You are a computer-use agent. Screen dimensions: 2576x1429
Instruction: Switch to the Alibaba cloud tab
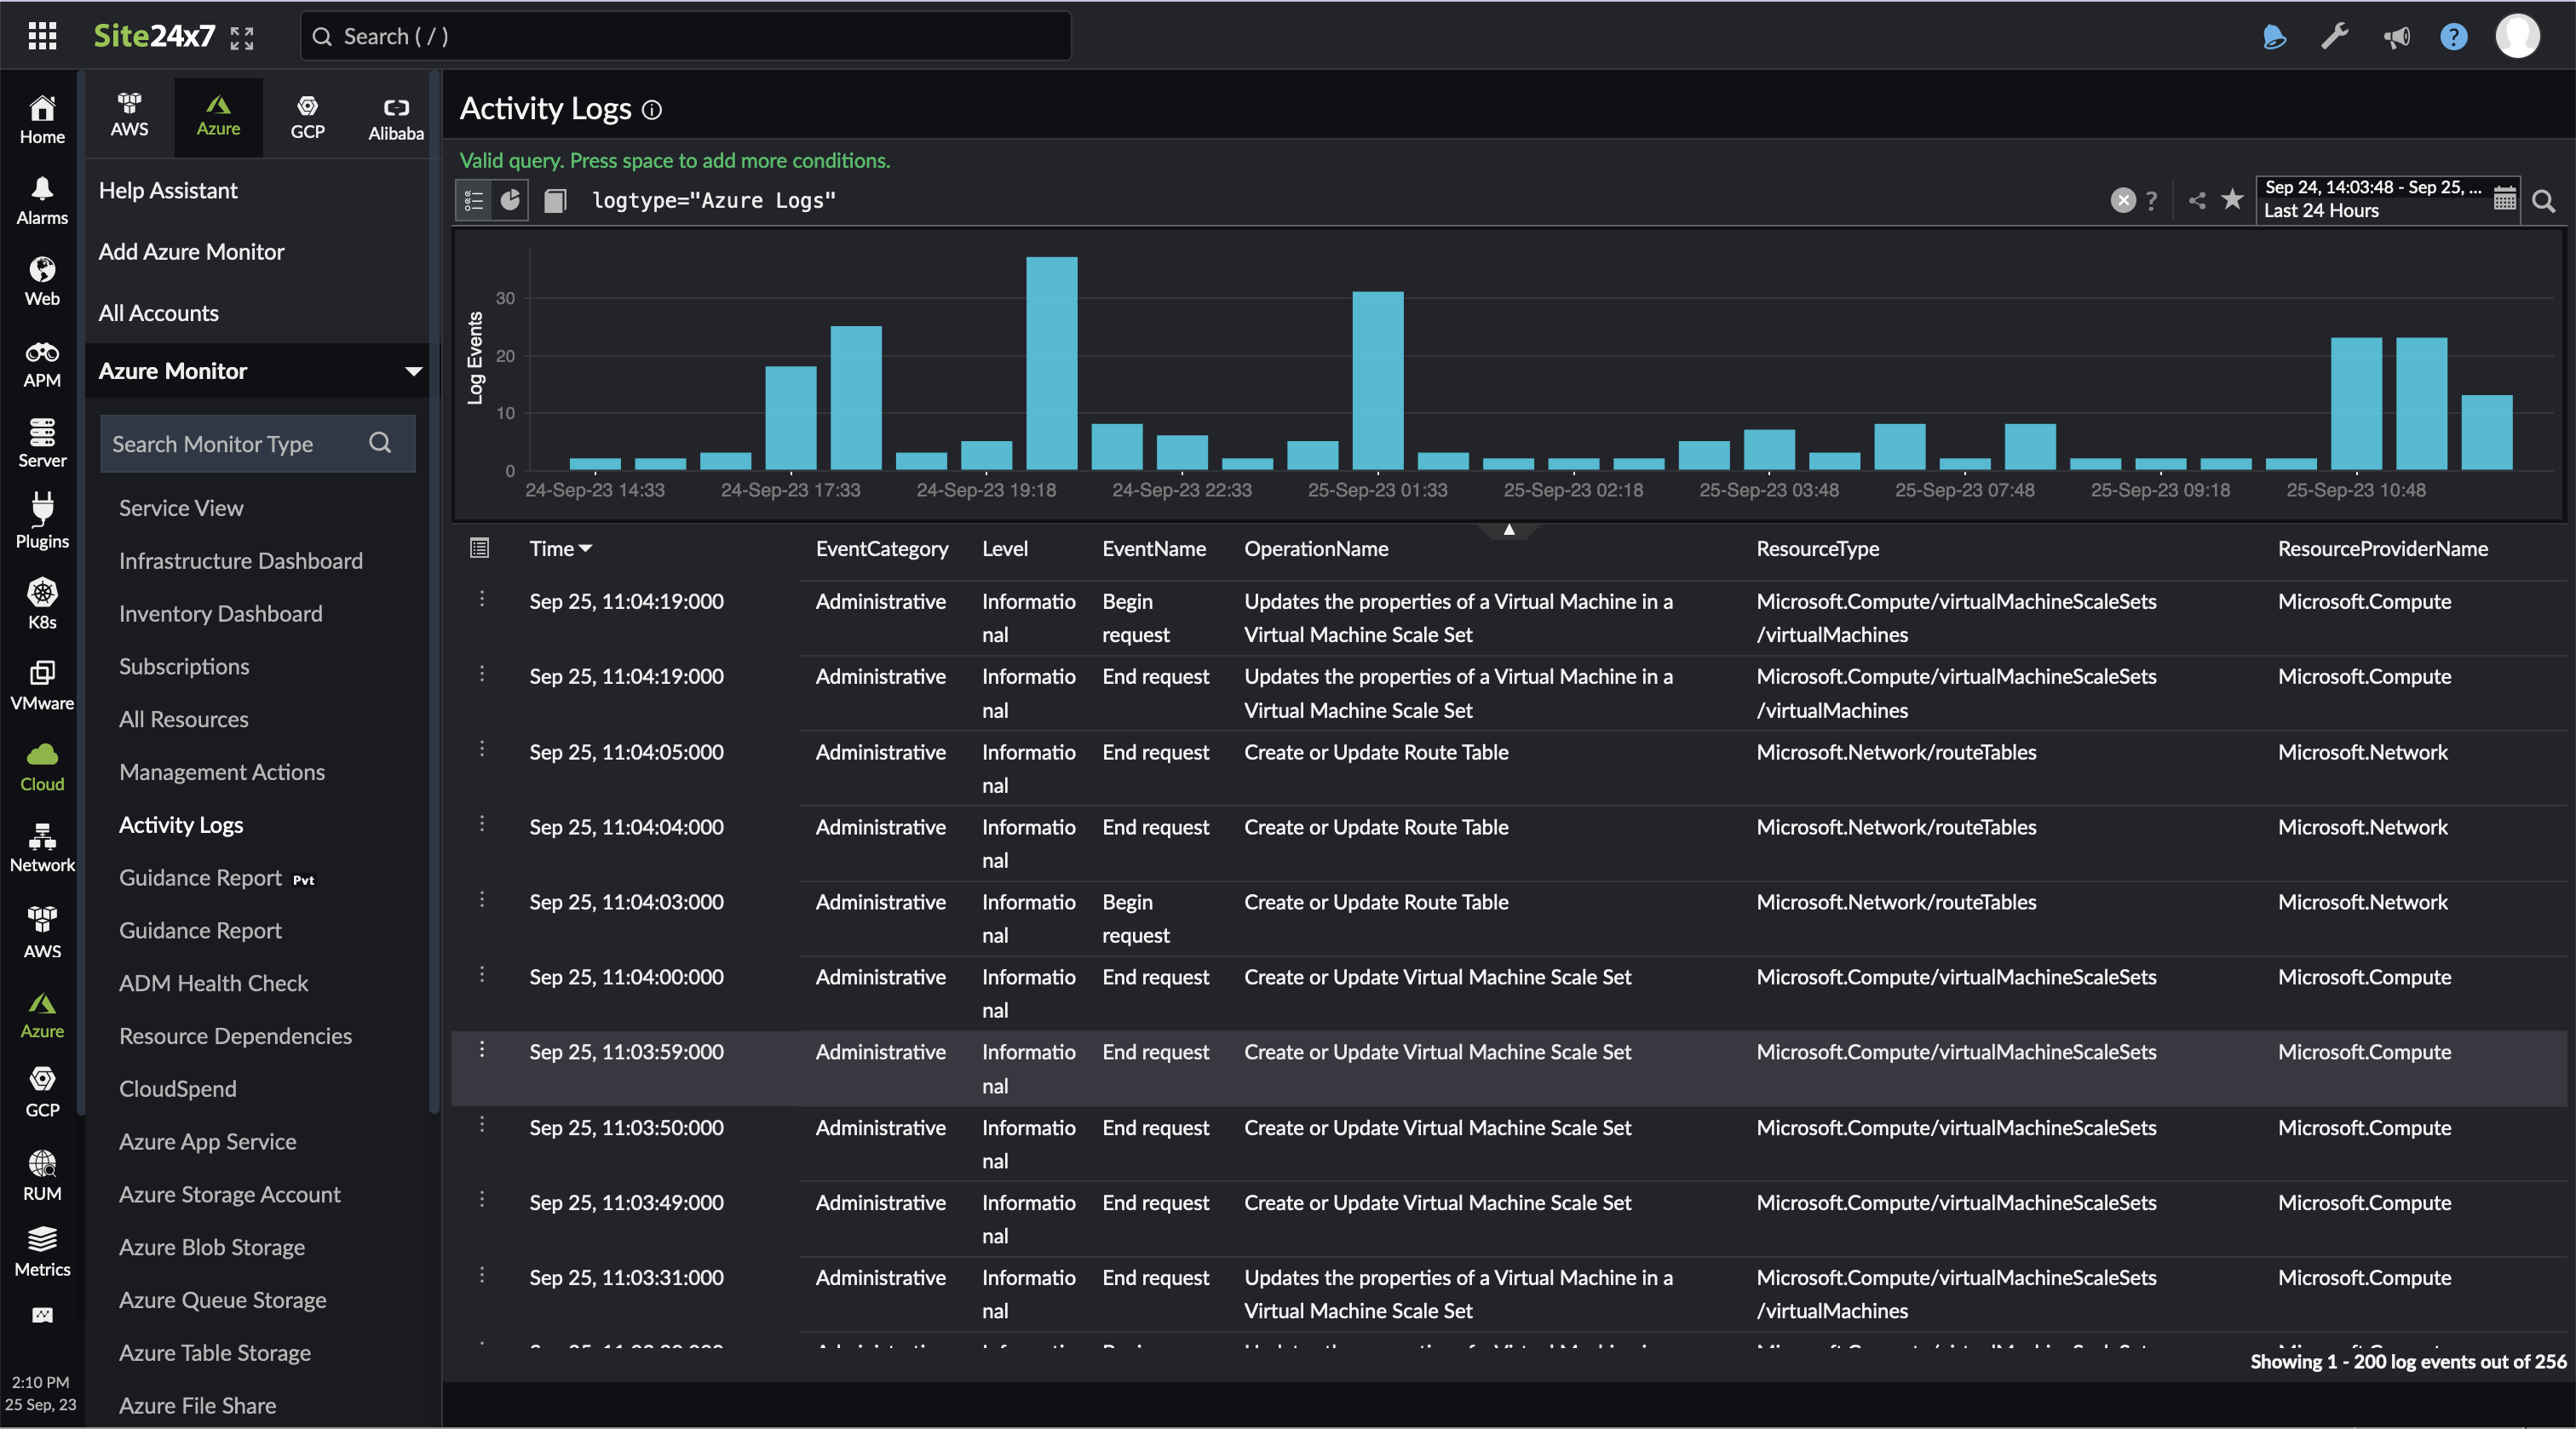click(395, 116)
